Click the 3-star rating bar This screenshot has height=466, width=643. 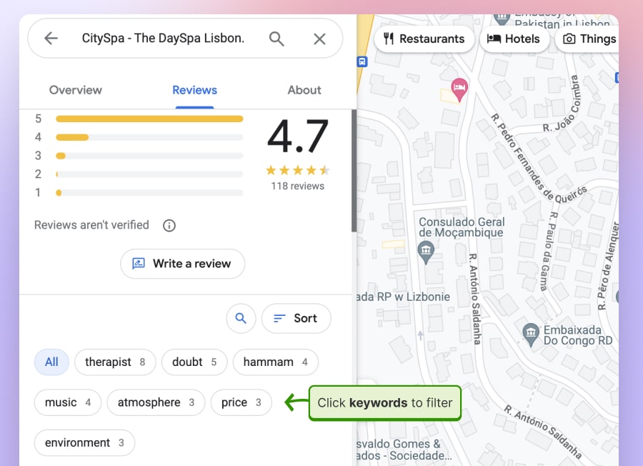149,156
